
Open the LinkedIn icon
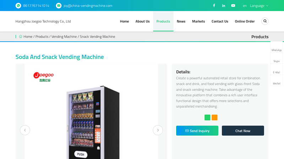point(224,6)
